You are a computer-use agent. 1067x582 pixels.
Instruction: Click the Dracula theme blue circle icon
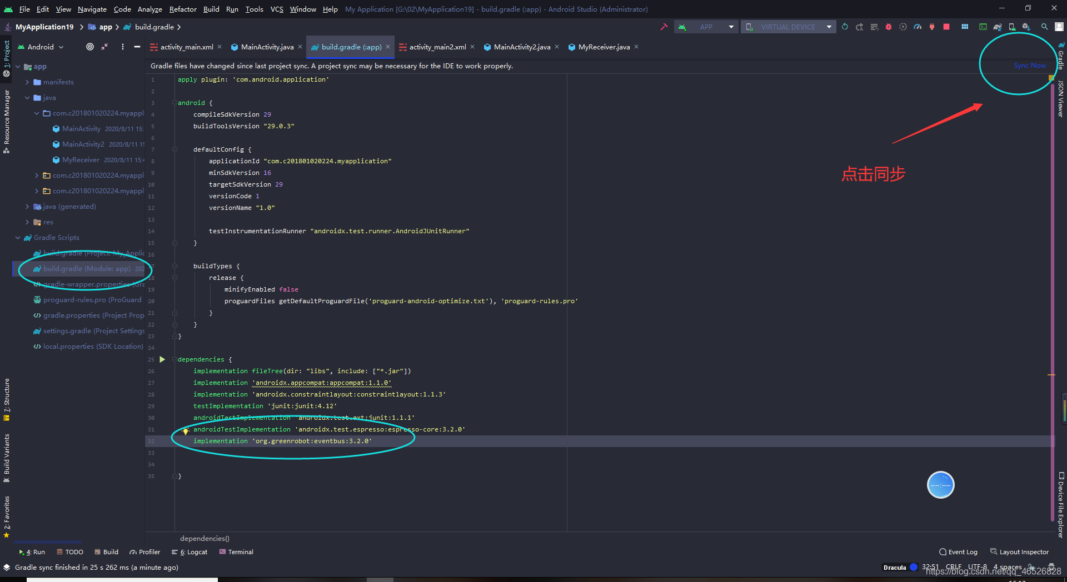(913, 567)
